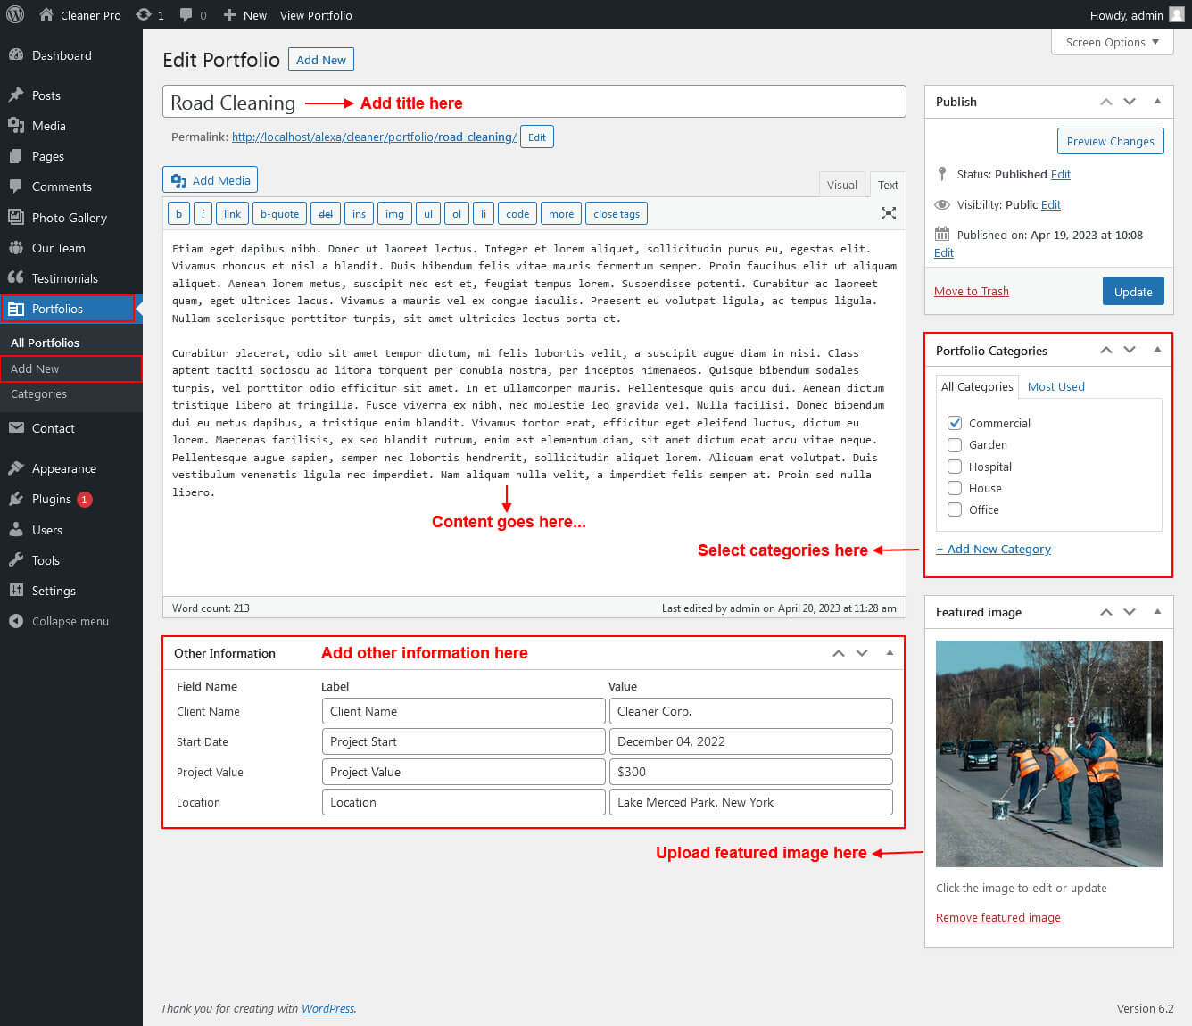Move the Publish box down
The image size is (1192, 1026).
pyautogui.click(x=1130, y=102)
